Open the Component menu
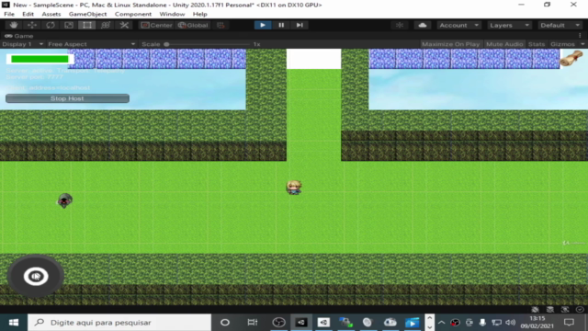Viewport: 588px width, 331px height. [133, 14]
